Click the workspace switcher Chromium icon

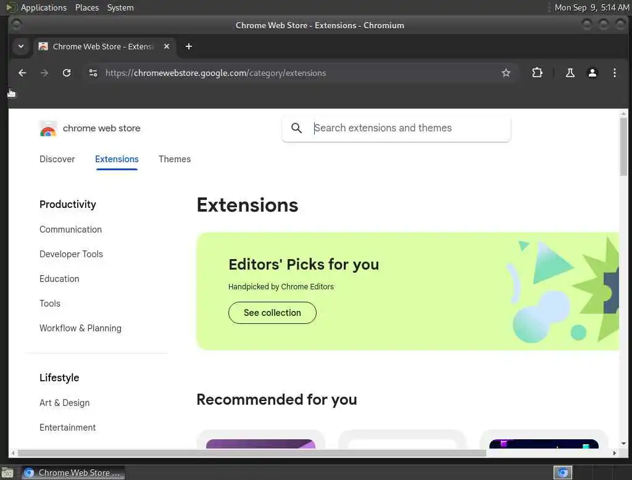[x=563, y=473]
